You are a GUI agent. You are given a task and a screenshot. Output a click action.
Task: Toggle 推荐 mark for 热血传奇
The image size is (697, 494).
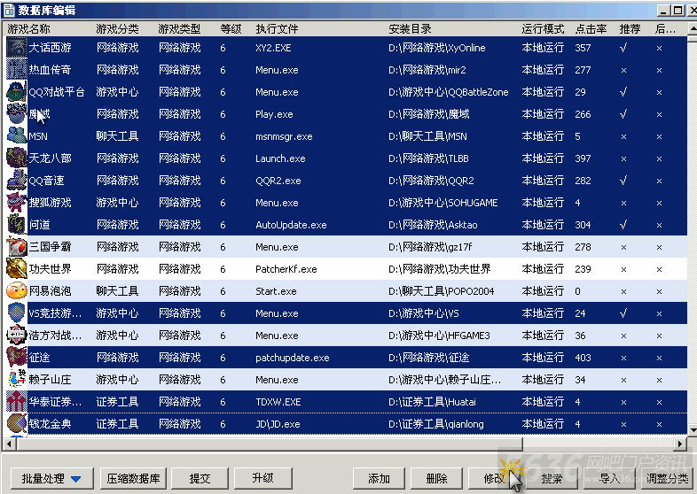623,70
